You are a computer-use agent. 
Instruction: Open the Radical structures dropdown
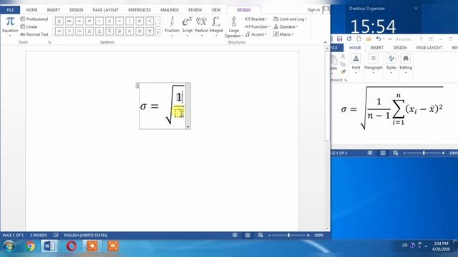(x=201, y=26)
